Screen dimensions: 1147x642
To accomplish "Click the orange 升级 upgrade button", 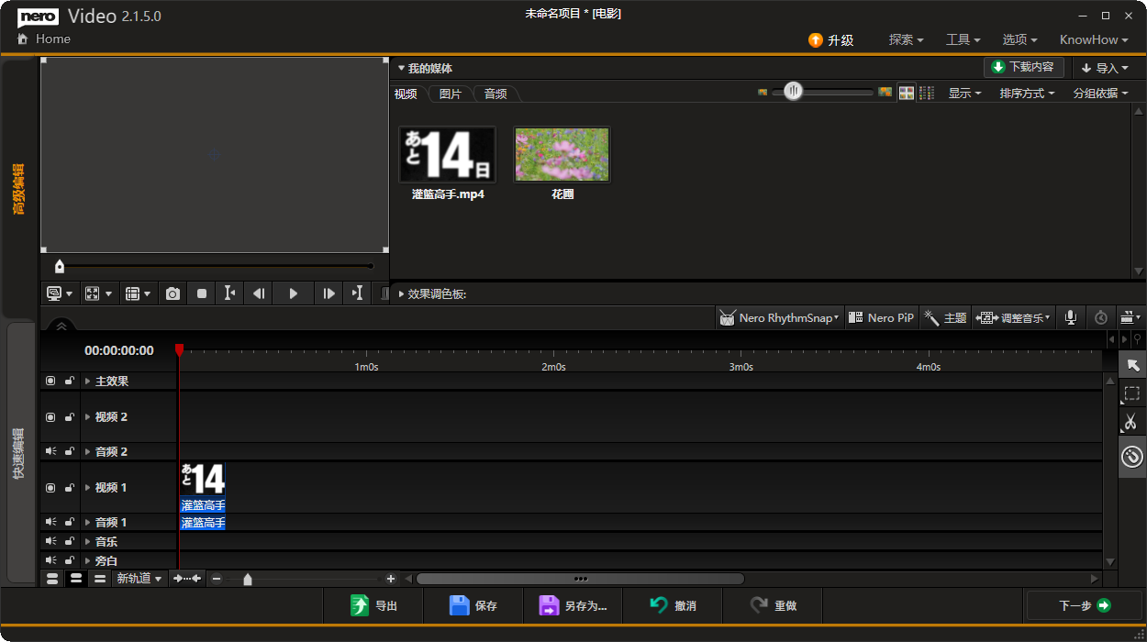I will coord(830,39).
